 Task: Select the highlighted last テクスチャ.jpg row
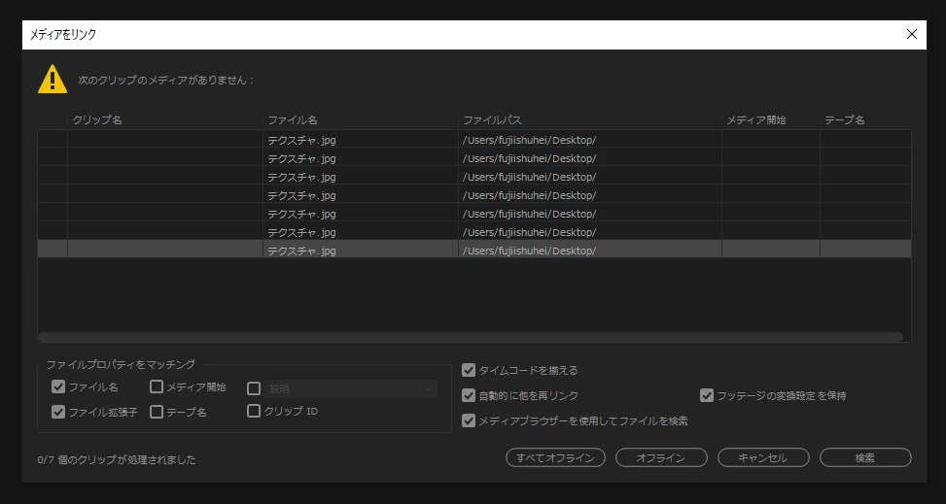[474, 249]
